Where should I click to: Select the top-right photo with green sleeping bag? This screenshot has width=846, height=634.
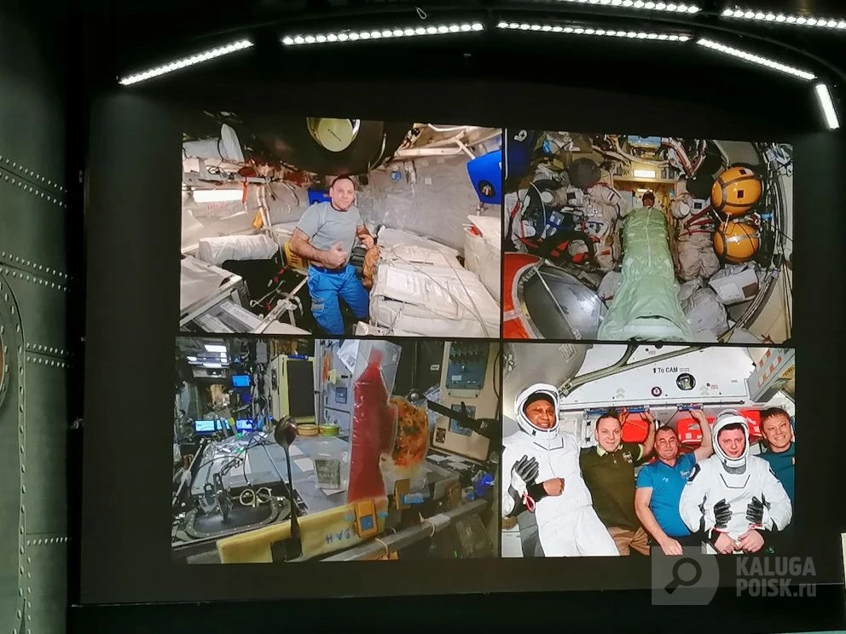pos(647,235)
